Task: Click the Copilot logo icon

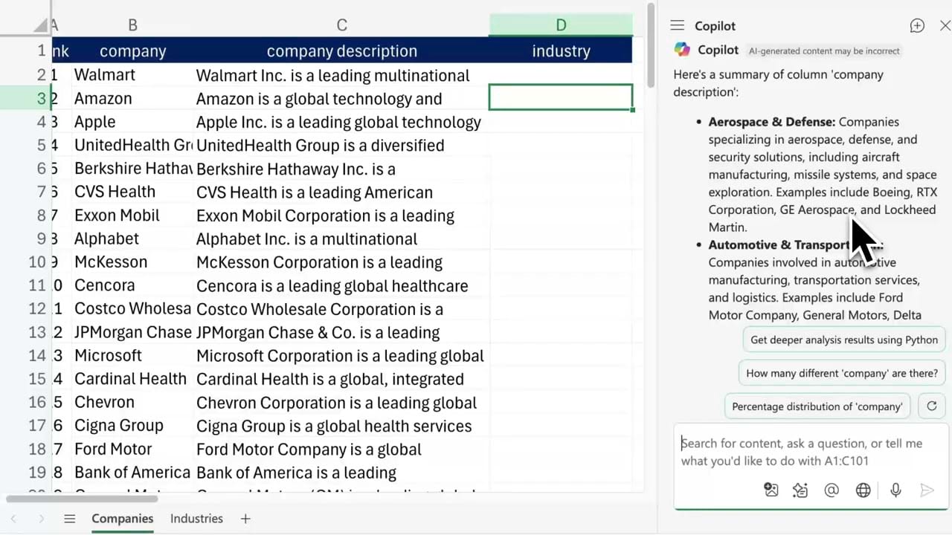Action: pos(682,50)
